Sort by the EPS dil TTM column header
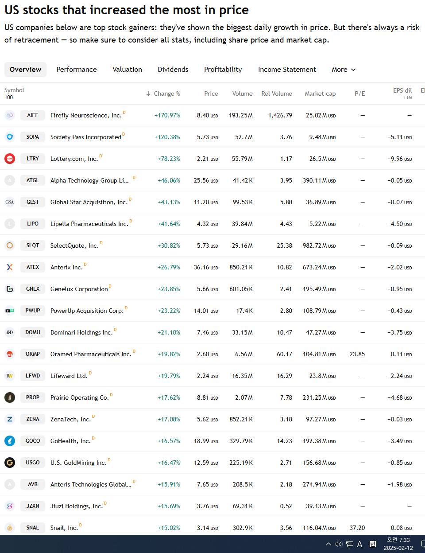The width and height of the screenshot is (425, 553). pos(402,93)
